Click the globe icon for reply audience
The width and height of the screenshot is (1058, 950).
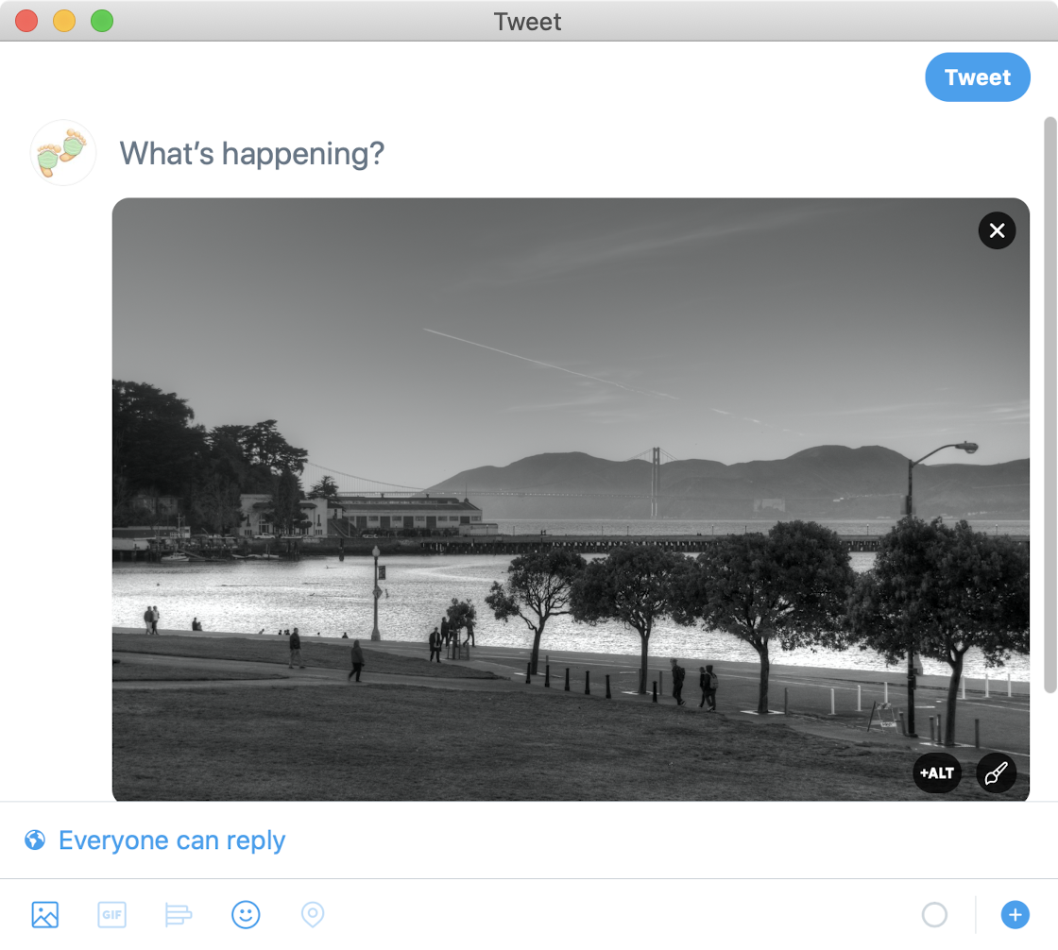35,840
